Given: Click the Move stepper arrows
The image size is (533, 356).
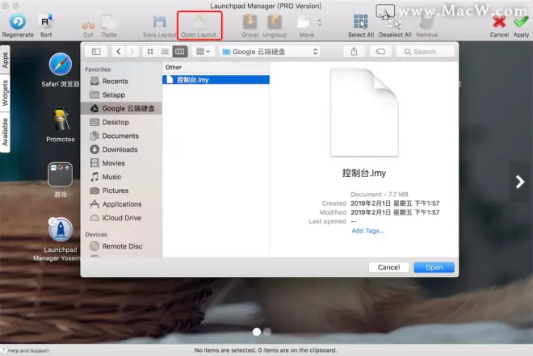Looking at the screenshot, I should (x=320, y=23).
